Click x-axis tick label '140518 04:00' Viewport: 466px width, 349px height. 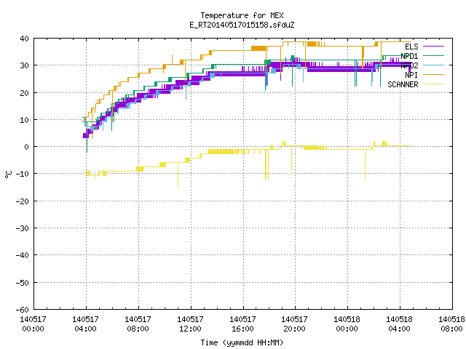coord(399,324)
